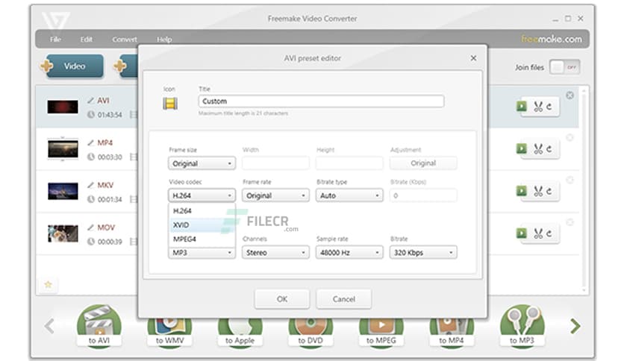
Task: Click the Bitrate (Kbps) input field
Action: pos(423,195)
